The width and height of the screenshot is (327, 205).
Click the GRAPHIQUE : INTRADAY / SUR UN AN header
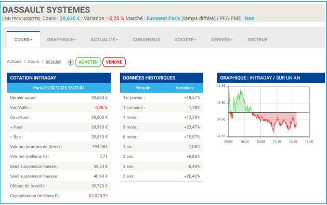click(x=271, y=78)
